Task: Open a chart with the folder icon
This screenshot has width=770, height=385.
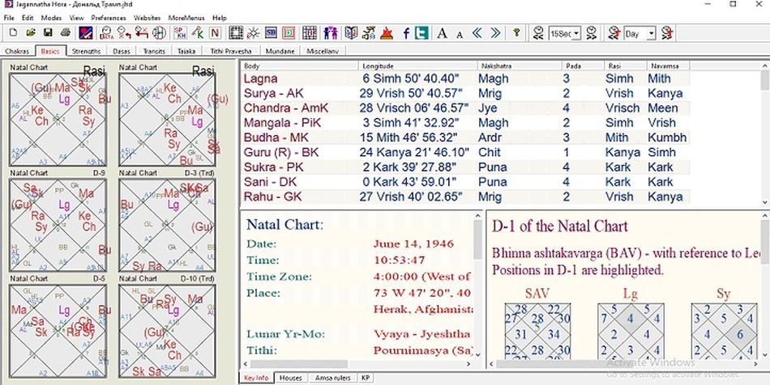Action: 29,33
